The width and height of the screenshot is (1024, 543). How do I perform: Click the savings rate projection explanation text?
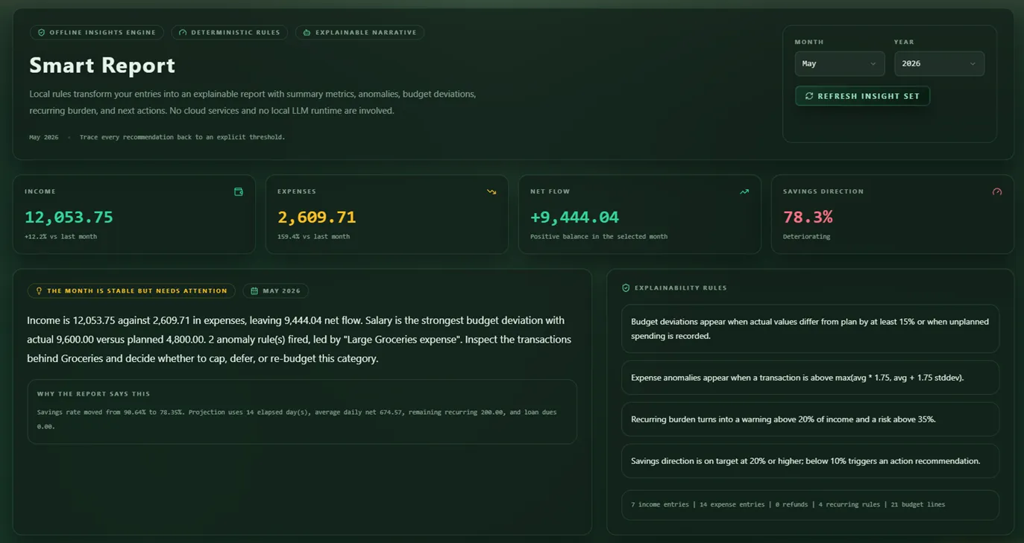(x=297, y=419)
